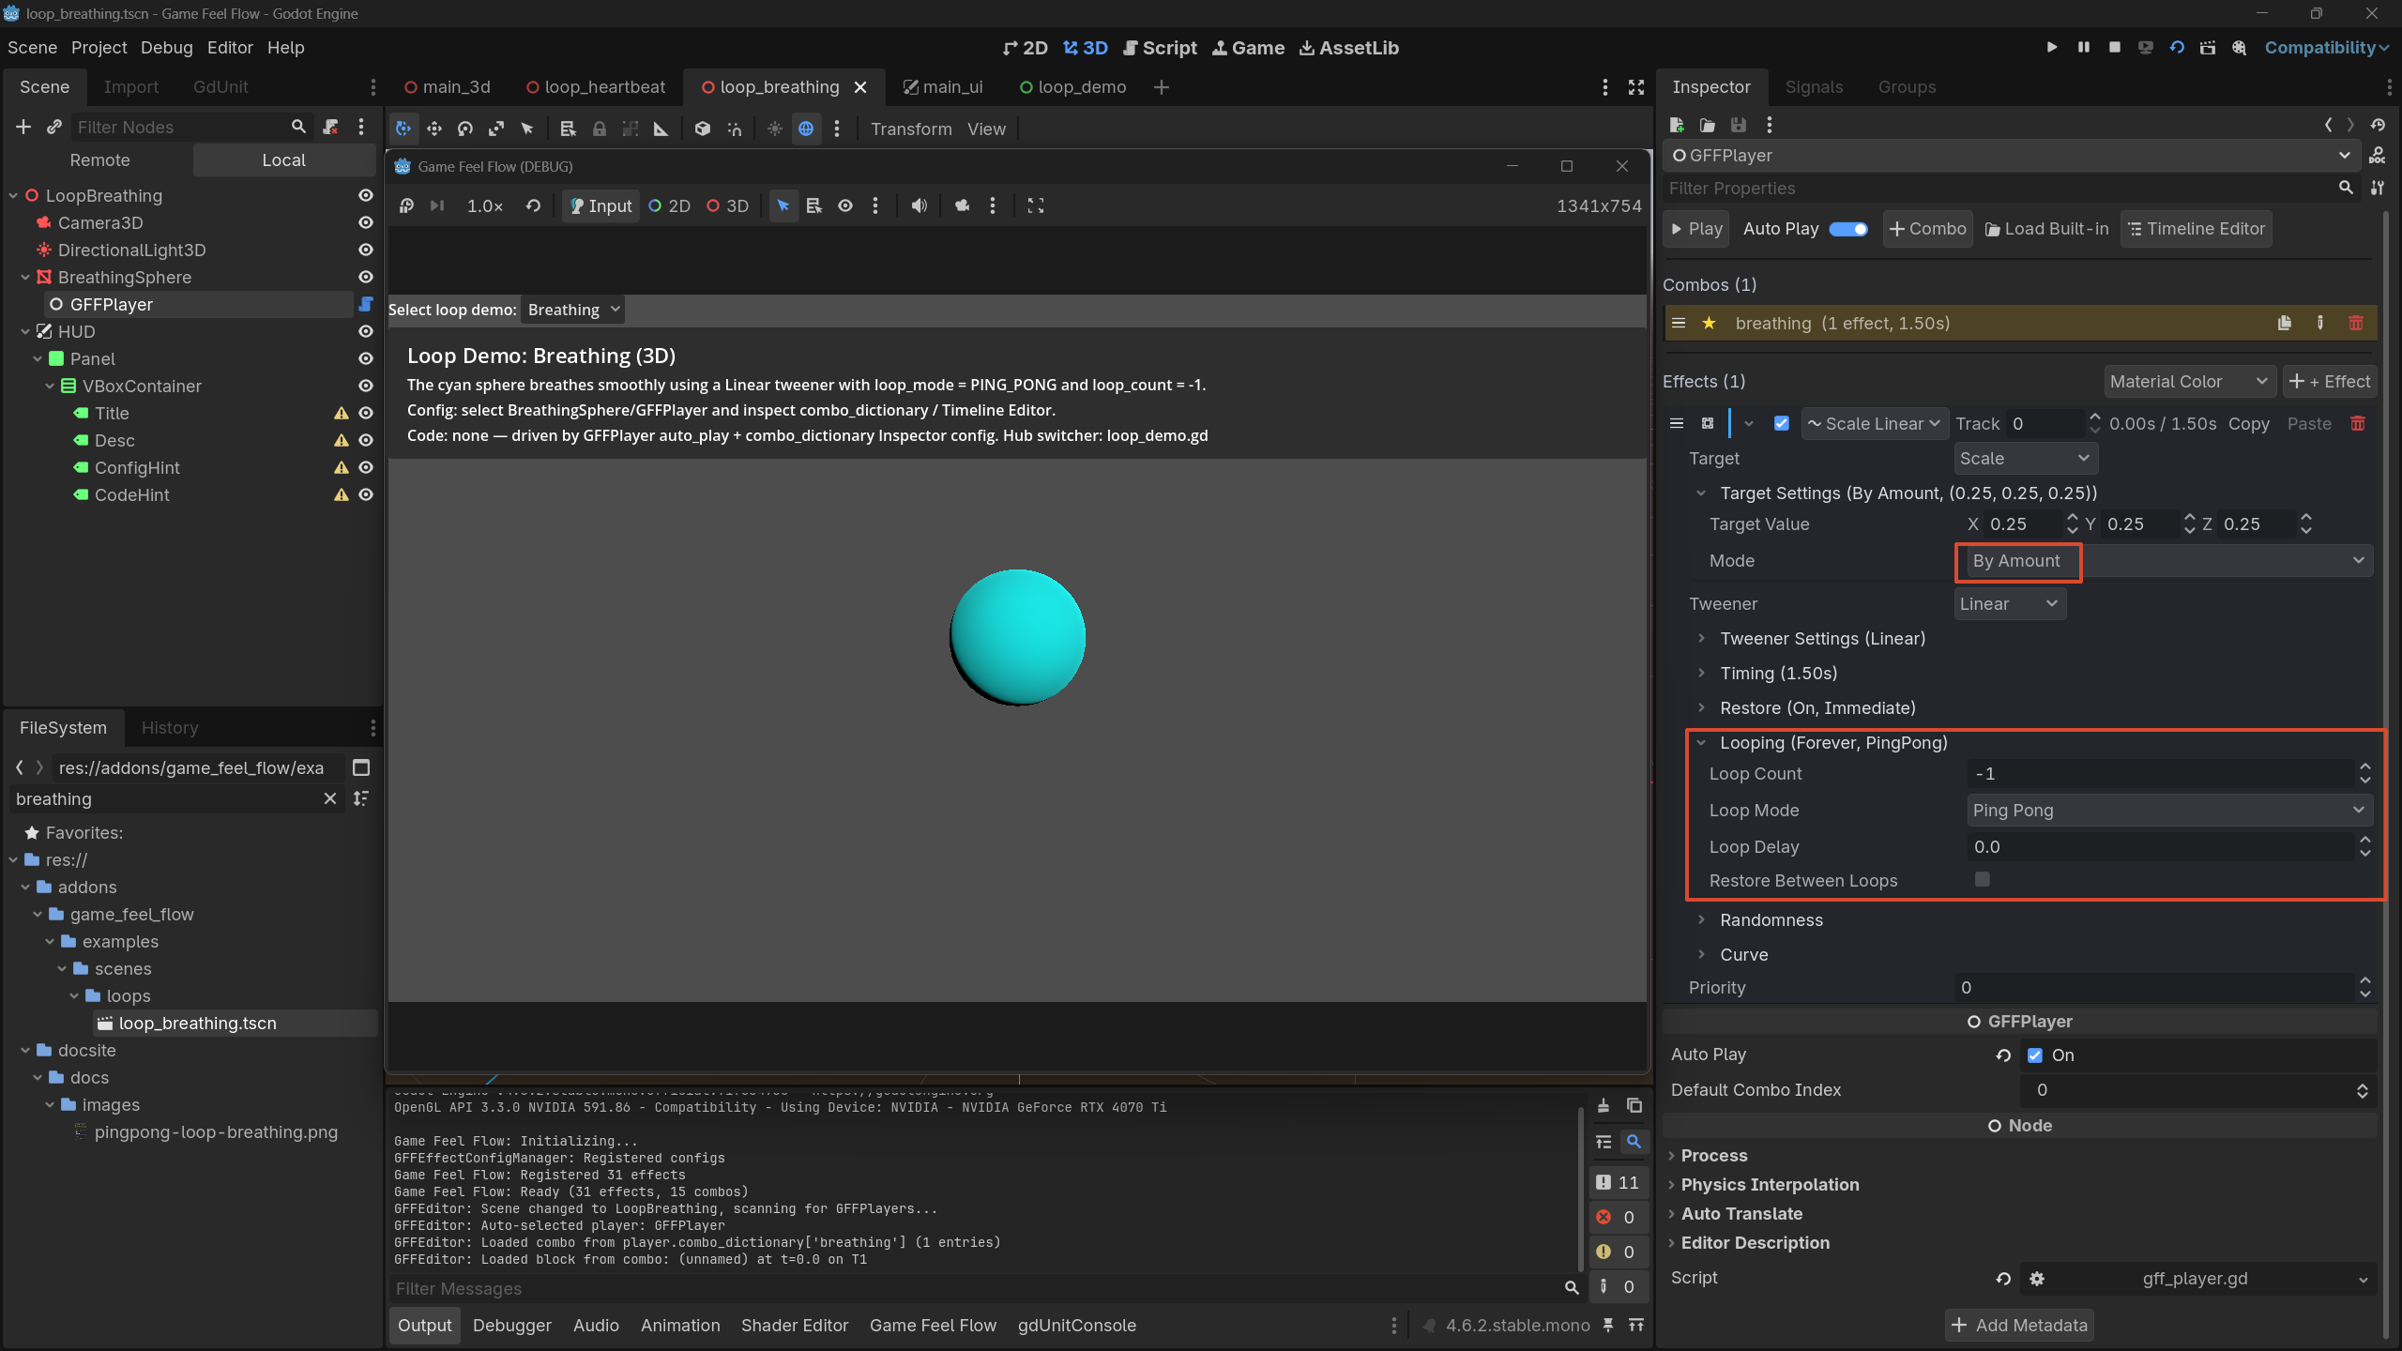The width and height of the screenshot is (2402, 1351).
Task: Toggle the preview sunlight icon
Action: [775, 129]
